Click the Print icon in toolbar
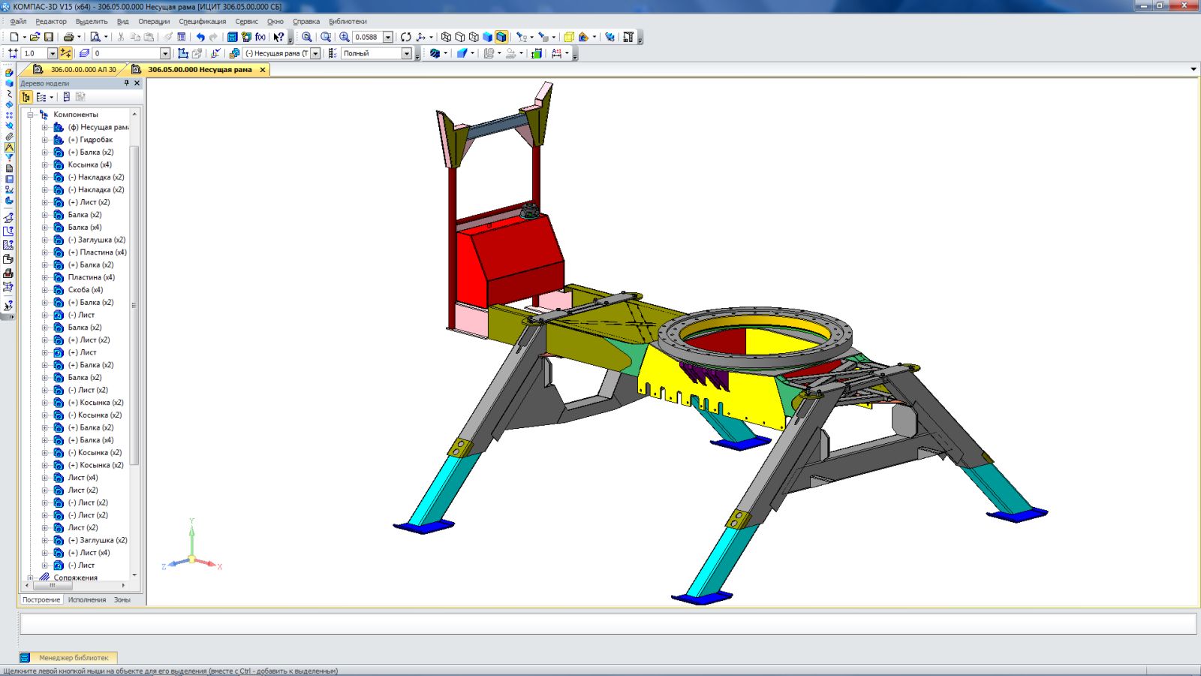The image size is (1201, 676). pos(68,37)
